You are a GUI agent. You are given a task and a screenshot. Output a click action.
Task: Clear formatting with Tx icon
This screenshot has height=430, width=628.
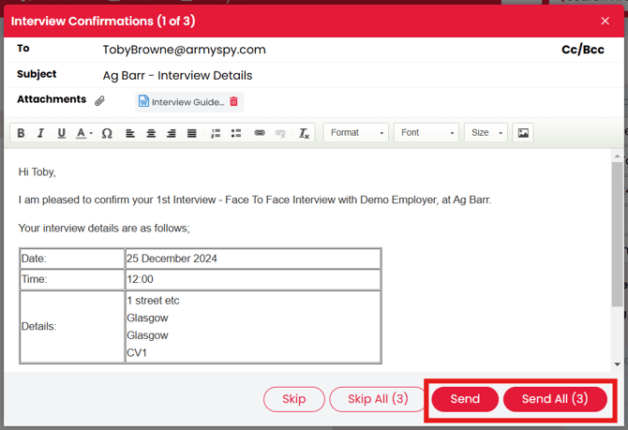click(x=304, y=133)
